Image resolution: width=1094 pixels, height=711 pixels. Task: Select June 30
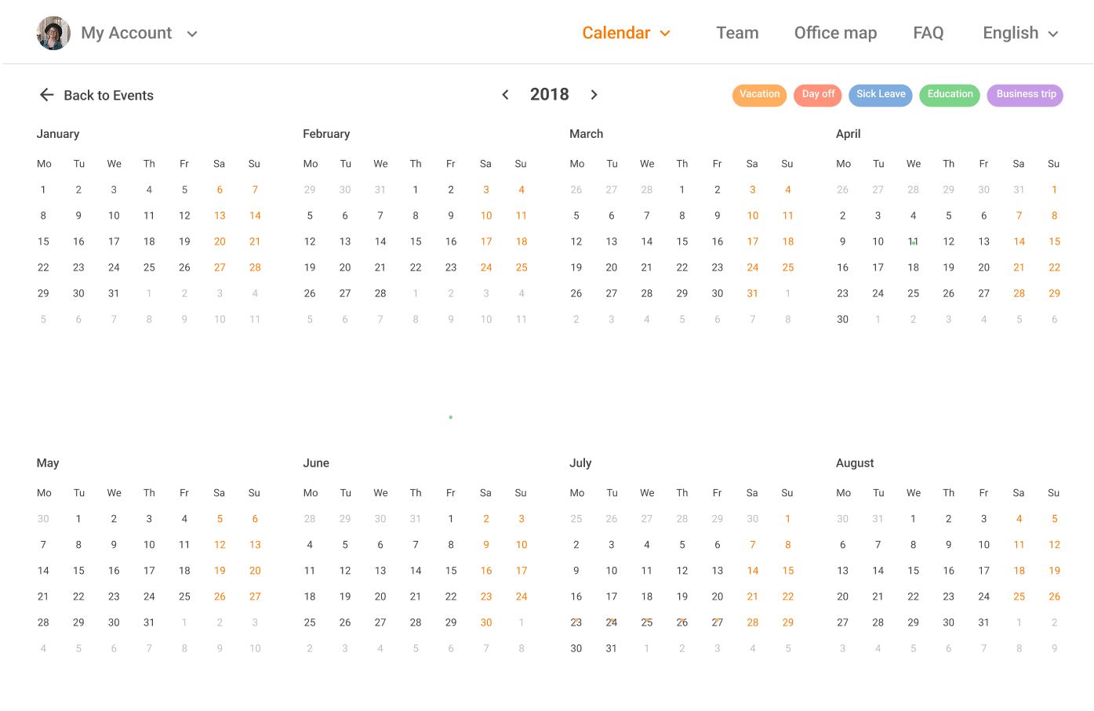(486, 622)
